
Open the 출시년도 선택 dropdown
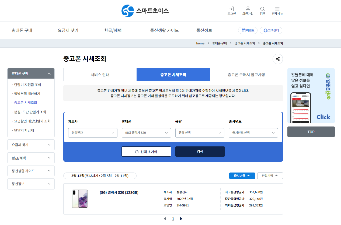[253, 133]
